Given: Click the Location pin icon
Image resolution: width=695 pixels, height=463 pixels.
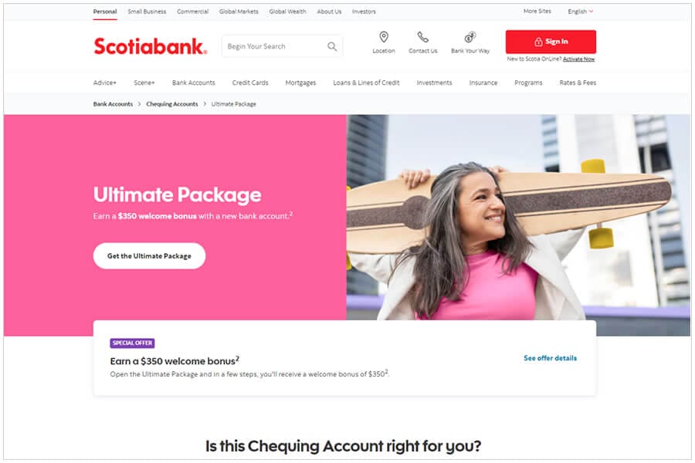Looking at the screenshot, I should pyautogui.click(x=384, y=37).
